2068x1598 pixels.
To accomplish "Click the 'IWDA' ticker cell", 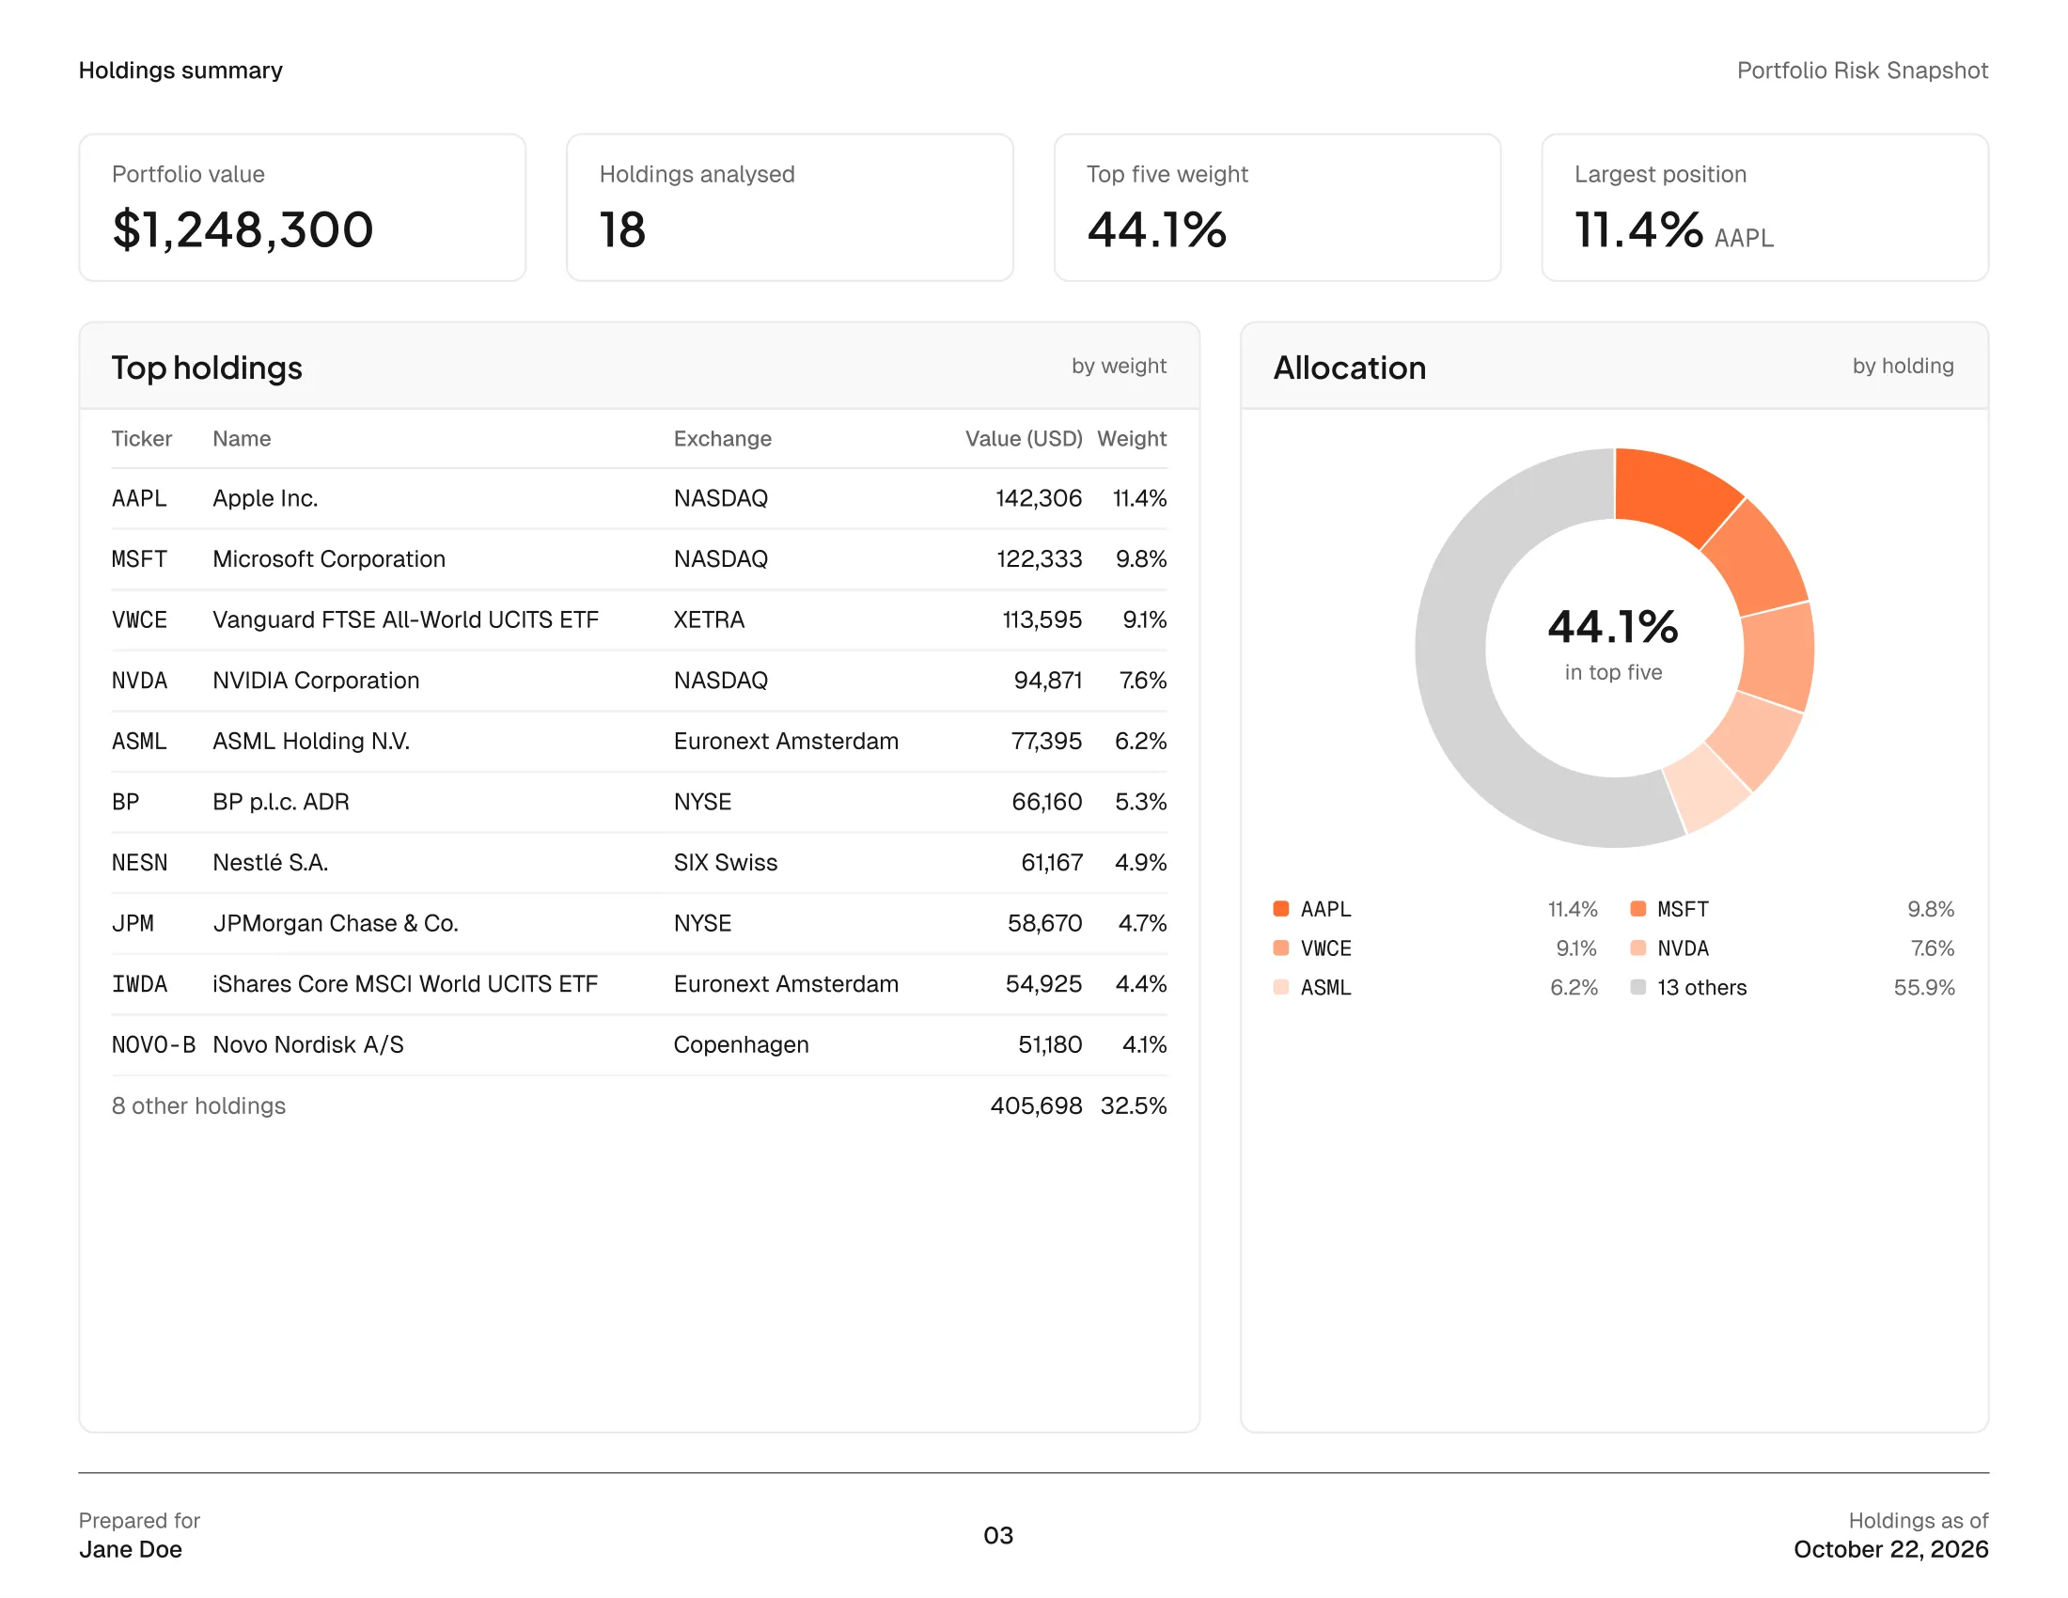I will point(139,983).
